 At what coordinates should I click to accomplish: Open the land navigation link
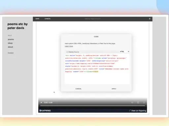[10, 35]
